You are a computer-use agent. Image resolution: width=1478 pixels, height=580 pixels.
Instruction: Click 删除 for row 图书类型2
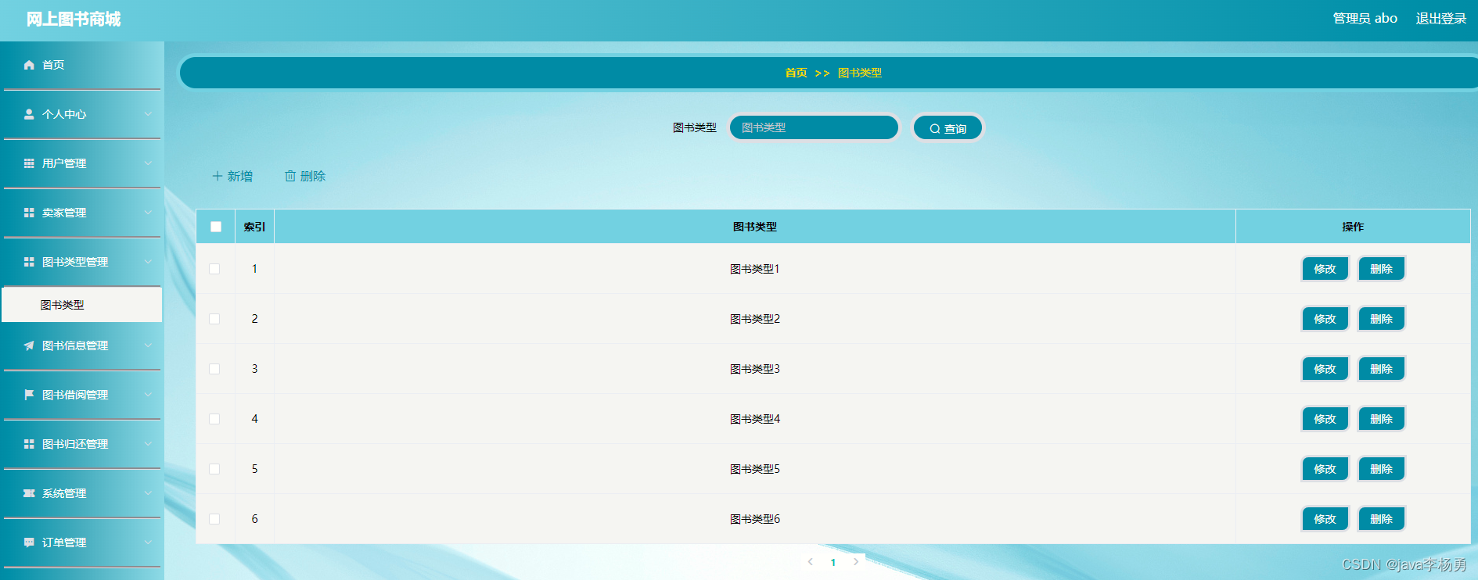tap(1382, 319)
